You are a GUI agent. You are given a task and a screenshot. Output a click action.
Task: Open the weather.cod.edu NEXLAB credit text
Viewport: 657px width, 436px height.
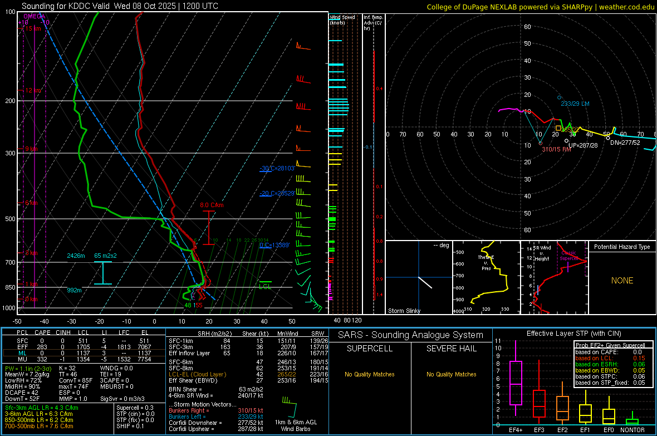tap(540, 7)
